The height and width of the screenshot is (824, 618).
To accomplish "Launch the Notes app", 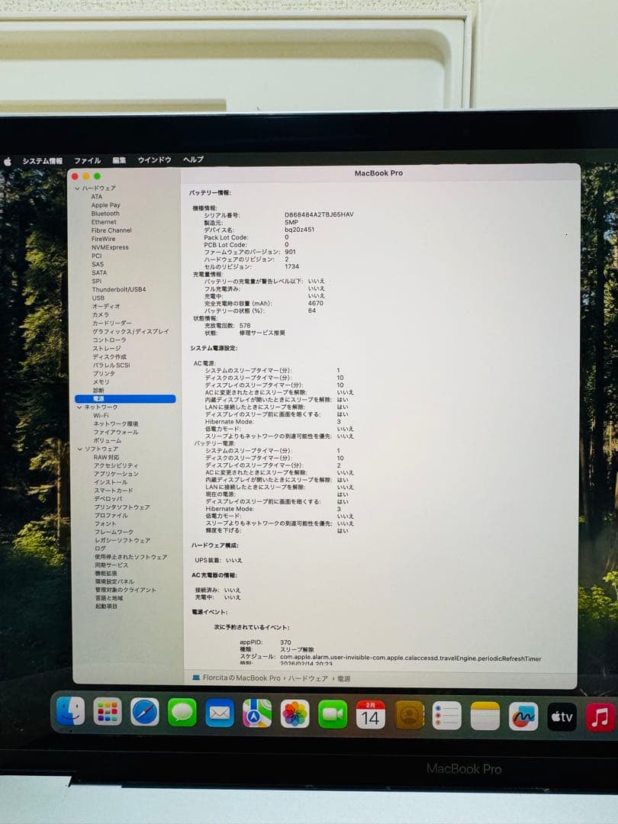I will pos(485,716).
